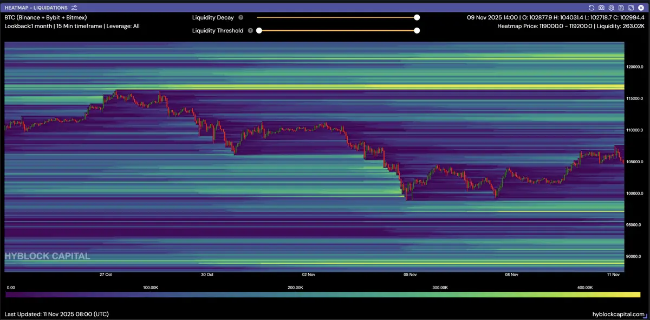Open heatmap settings gear icon

coord(611,8)
